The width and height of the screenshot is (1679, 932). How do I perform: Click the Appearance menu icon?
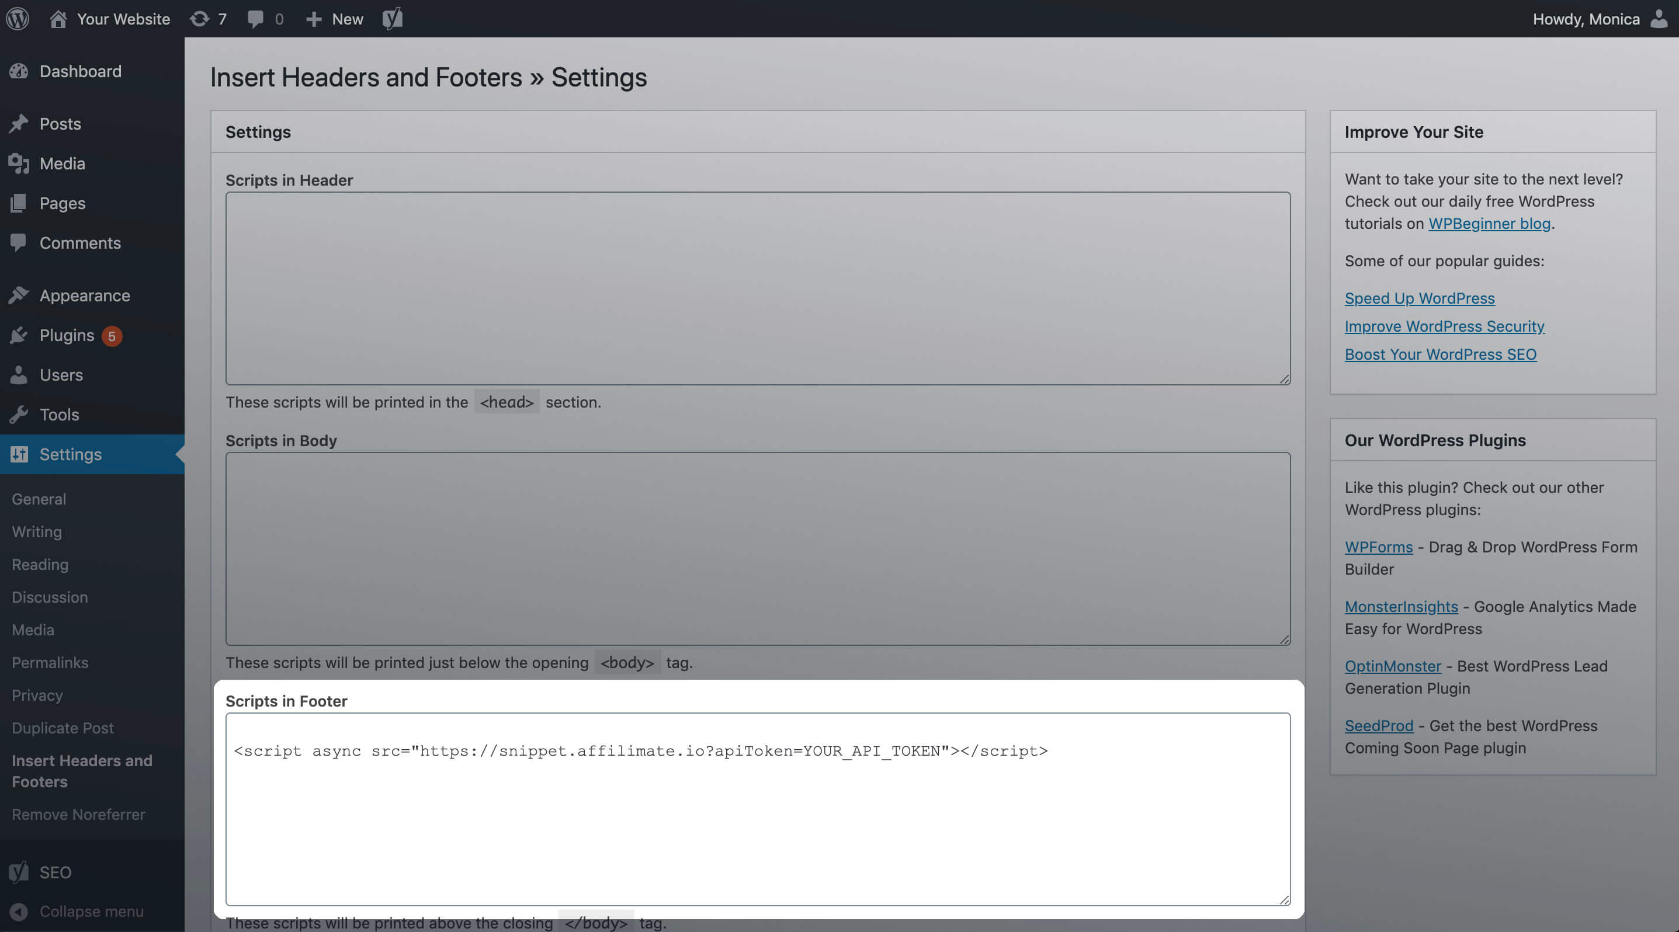pyautogui.click(x=18, y=296)
